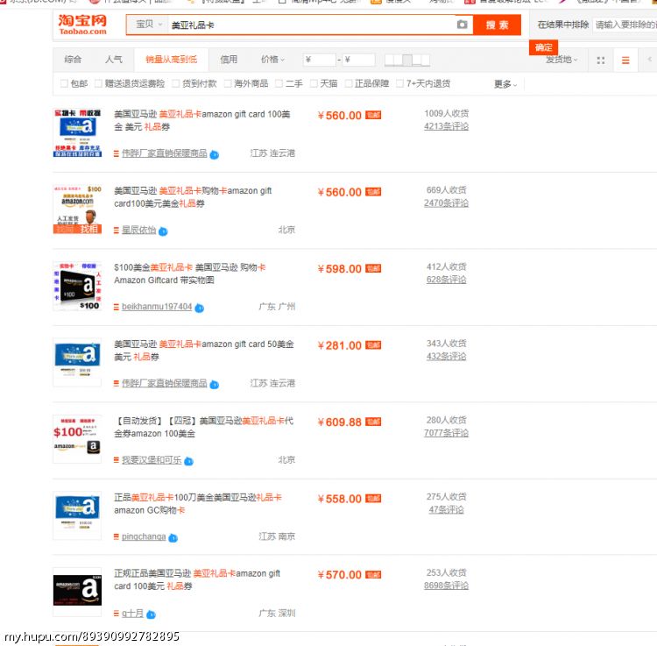Image resolution: width=657 pixels, height=646 pixels.
Task: Click free shipping badge beside ¥609.88
Action: [x=373, y=422]
